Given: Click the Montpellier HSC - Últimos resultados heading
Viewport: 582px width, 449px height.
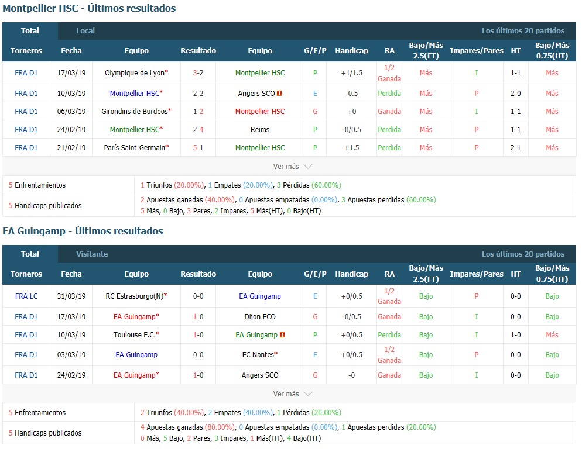Looking at the screenshot, I should click(x=89, y=9).
